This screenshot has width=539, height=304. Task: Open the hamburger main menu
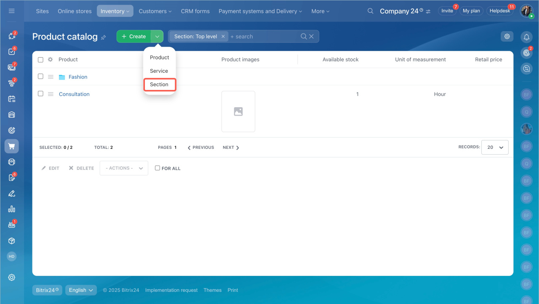[12, 11]
